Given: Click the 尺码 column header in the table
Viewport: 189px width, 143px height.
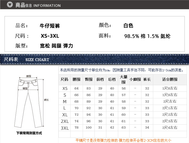Looking at the screenshot, I should click(x=65, y=79).
